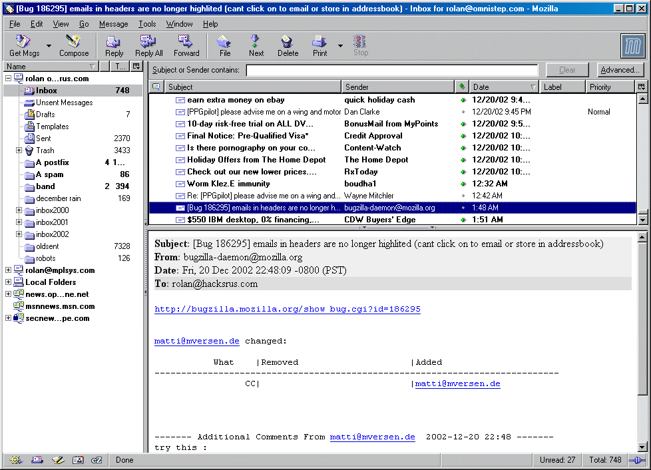This screenshot has height=470, width=651.
Task: Open Navigator from the status bar
Action: 15,460
